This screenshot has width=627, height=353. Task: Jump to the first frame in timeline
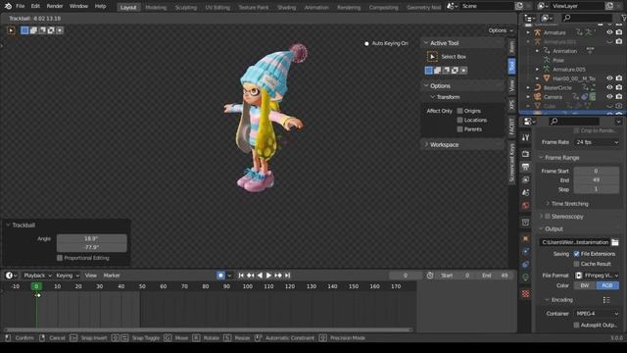coord(241,276)
